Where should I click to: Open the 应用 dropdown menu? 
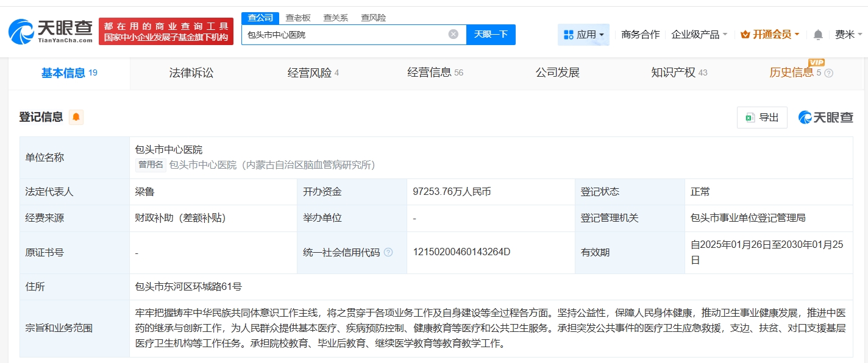(583, 35)
